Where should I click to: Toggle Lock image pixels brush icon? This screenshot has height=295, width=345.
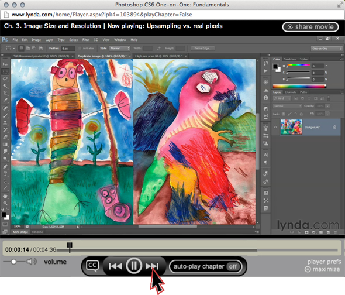coord(289,114)
